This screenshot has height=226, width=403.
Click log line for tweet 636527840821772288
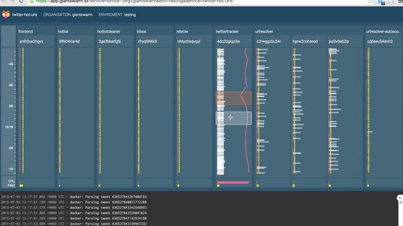click(74, 202)
